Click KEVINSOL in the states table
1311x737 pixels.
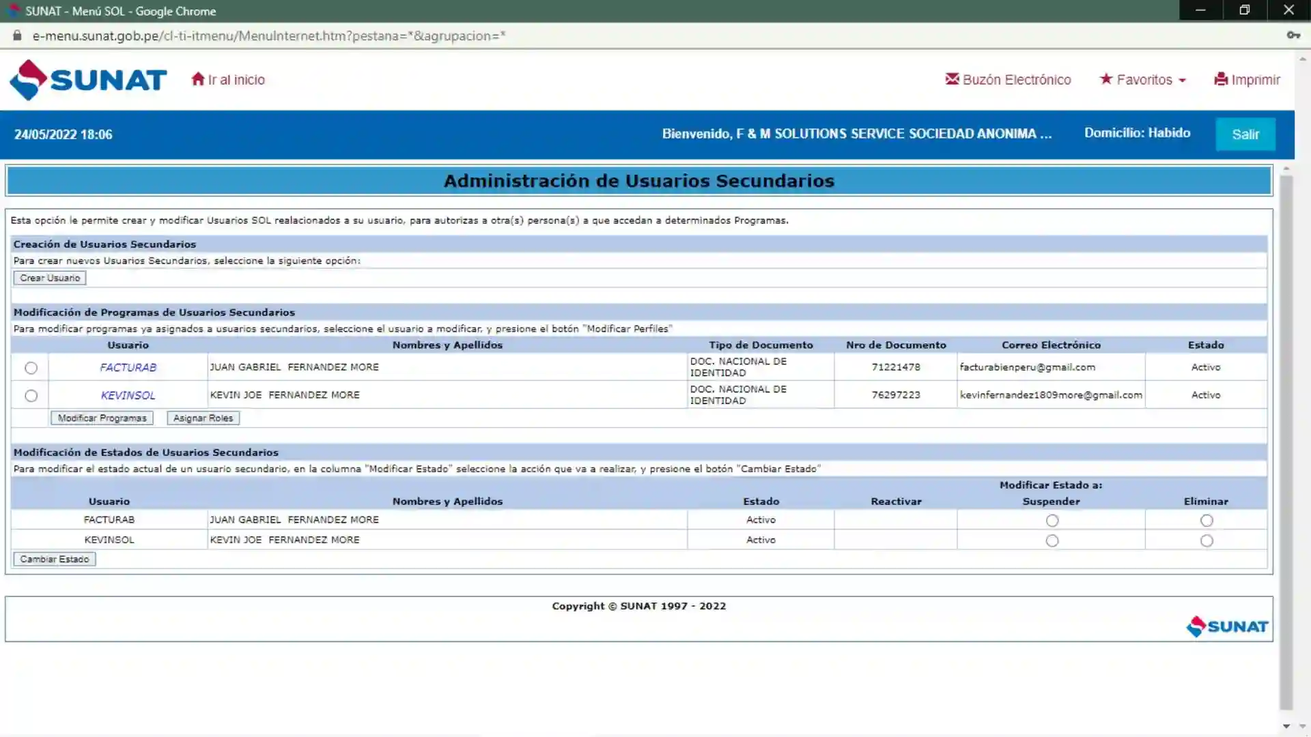click(109, 540)
